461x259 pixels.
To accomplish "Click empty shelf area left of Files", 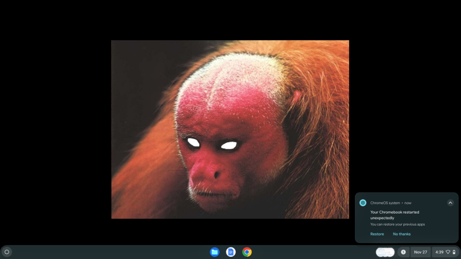I will pos(115,252).
